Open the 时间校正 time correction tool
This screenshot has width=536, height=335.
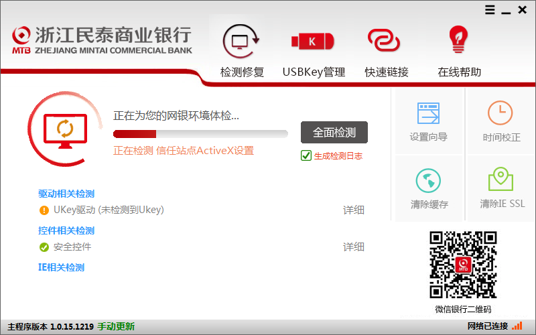500,122
